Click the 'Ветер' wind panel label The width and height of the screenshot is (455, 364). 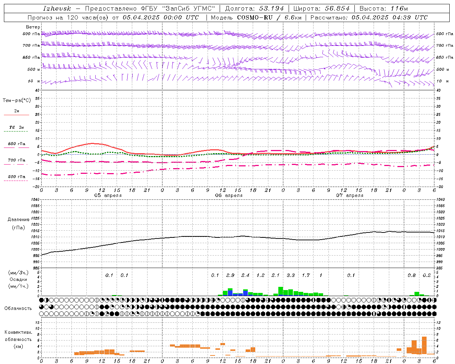[33, 27]
